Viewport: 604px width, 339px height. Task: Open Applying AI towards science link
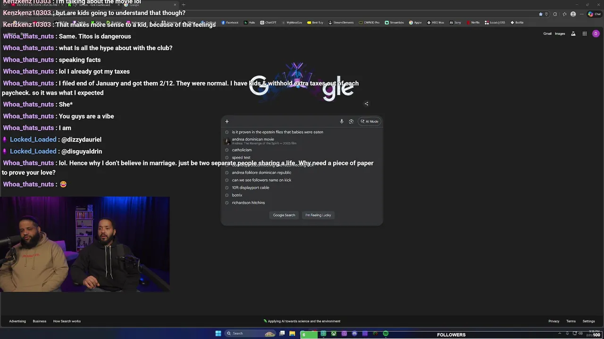(x=302, y=321)
